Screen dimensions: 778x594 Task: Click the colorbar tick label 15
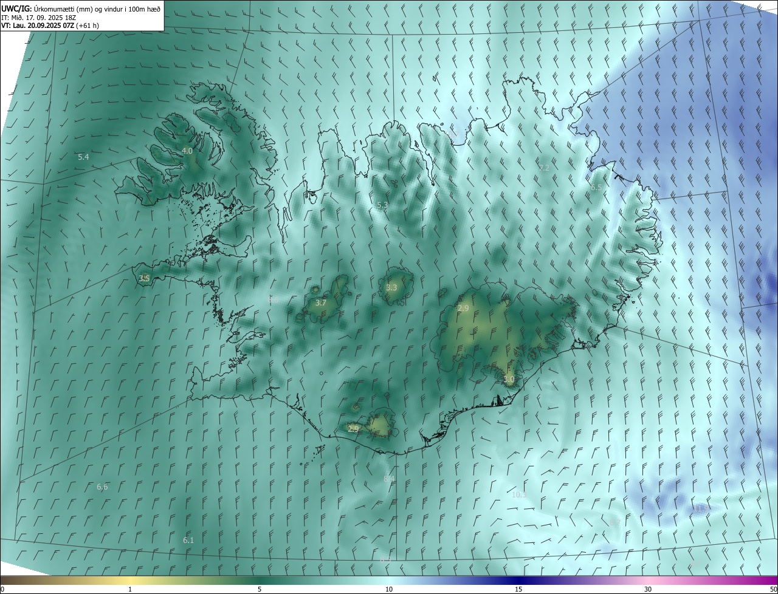click(x=518, y=589)
